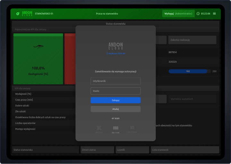Viewport: 231px width, 164px height.
Task: Click Wyloguj (Administrator) in header
Action: pyautogui.click(x=178, y=14)
